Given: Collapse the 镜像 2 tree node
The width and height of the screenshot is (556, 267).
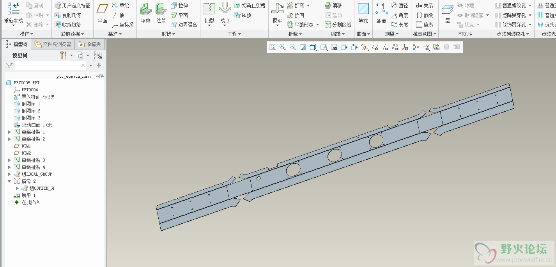Looking at the screenshot, I should coord(10,181).
